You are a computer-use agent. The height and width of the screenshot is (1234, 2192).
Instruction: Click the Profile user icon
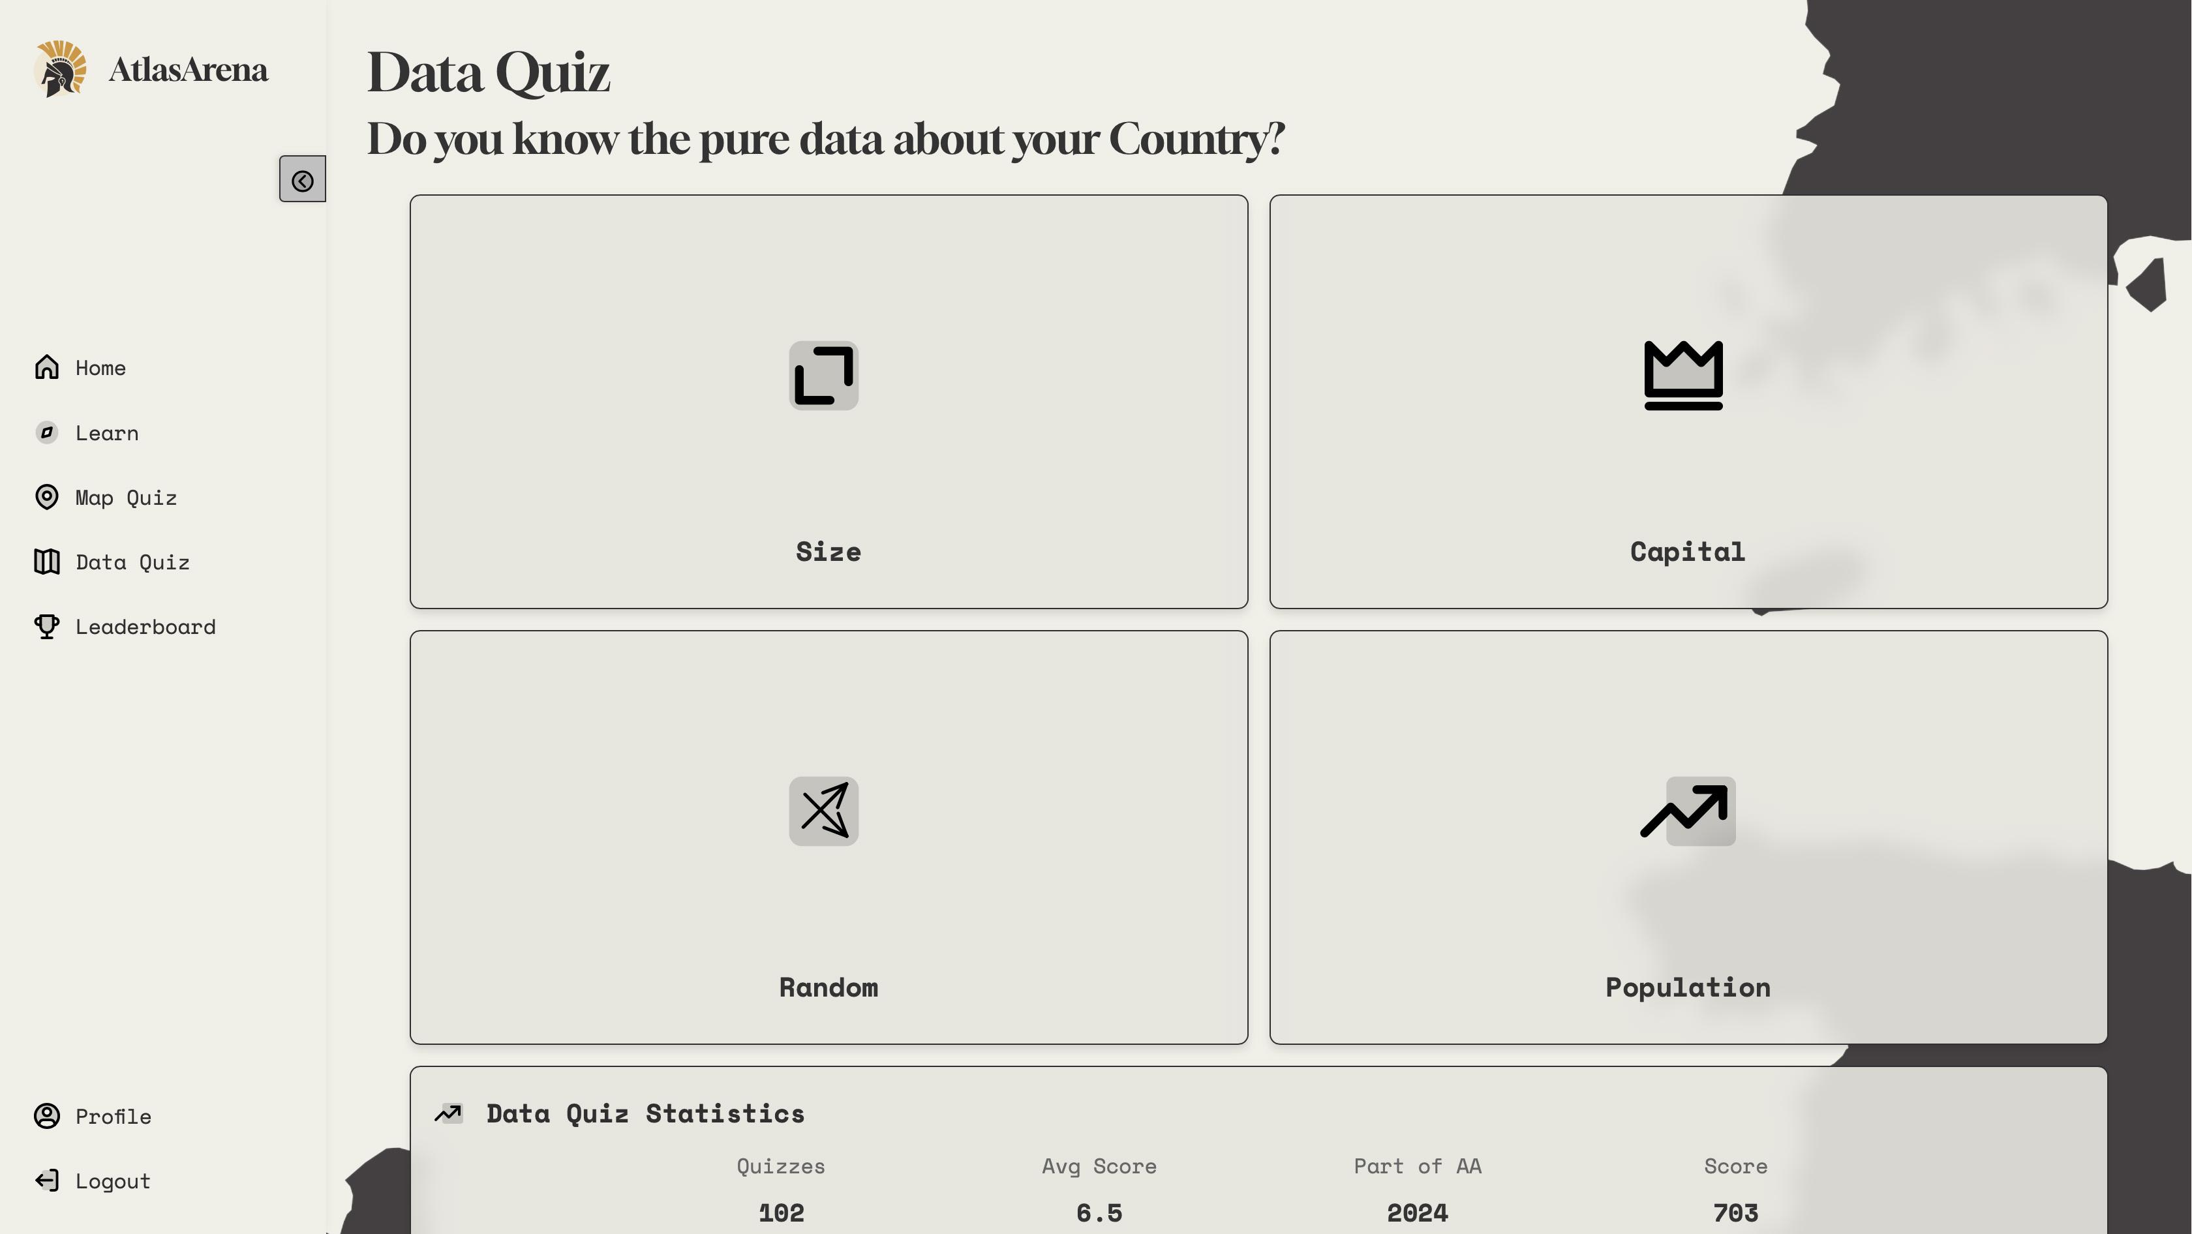pos(47,1116)
